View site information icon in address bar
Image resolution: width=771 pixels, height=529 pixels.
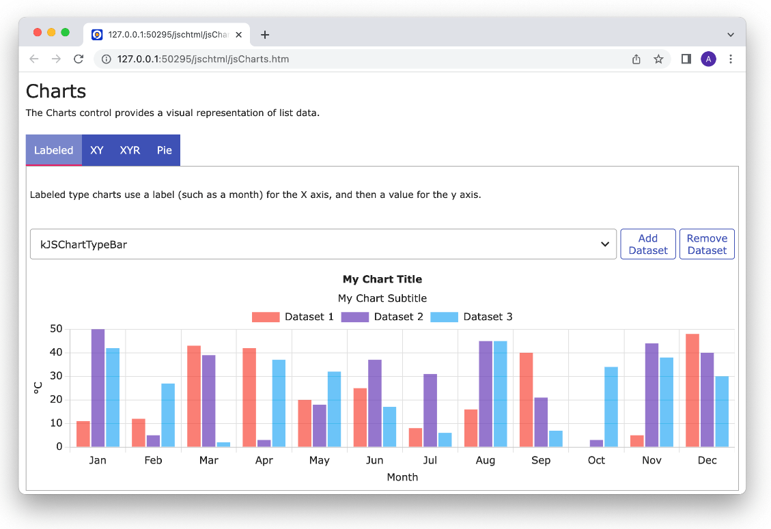[107, 59]
